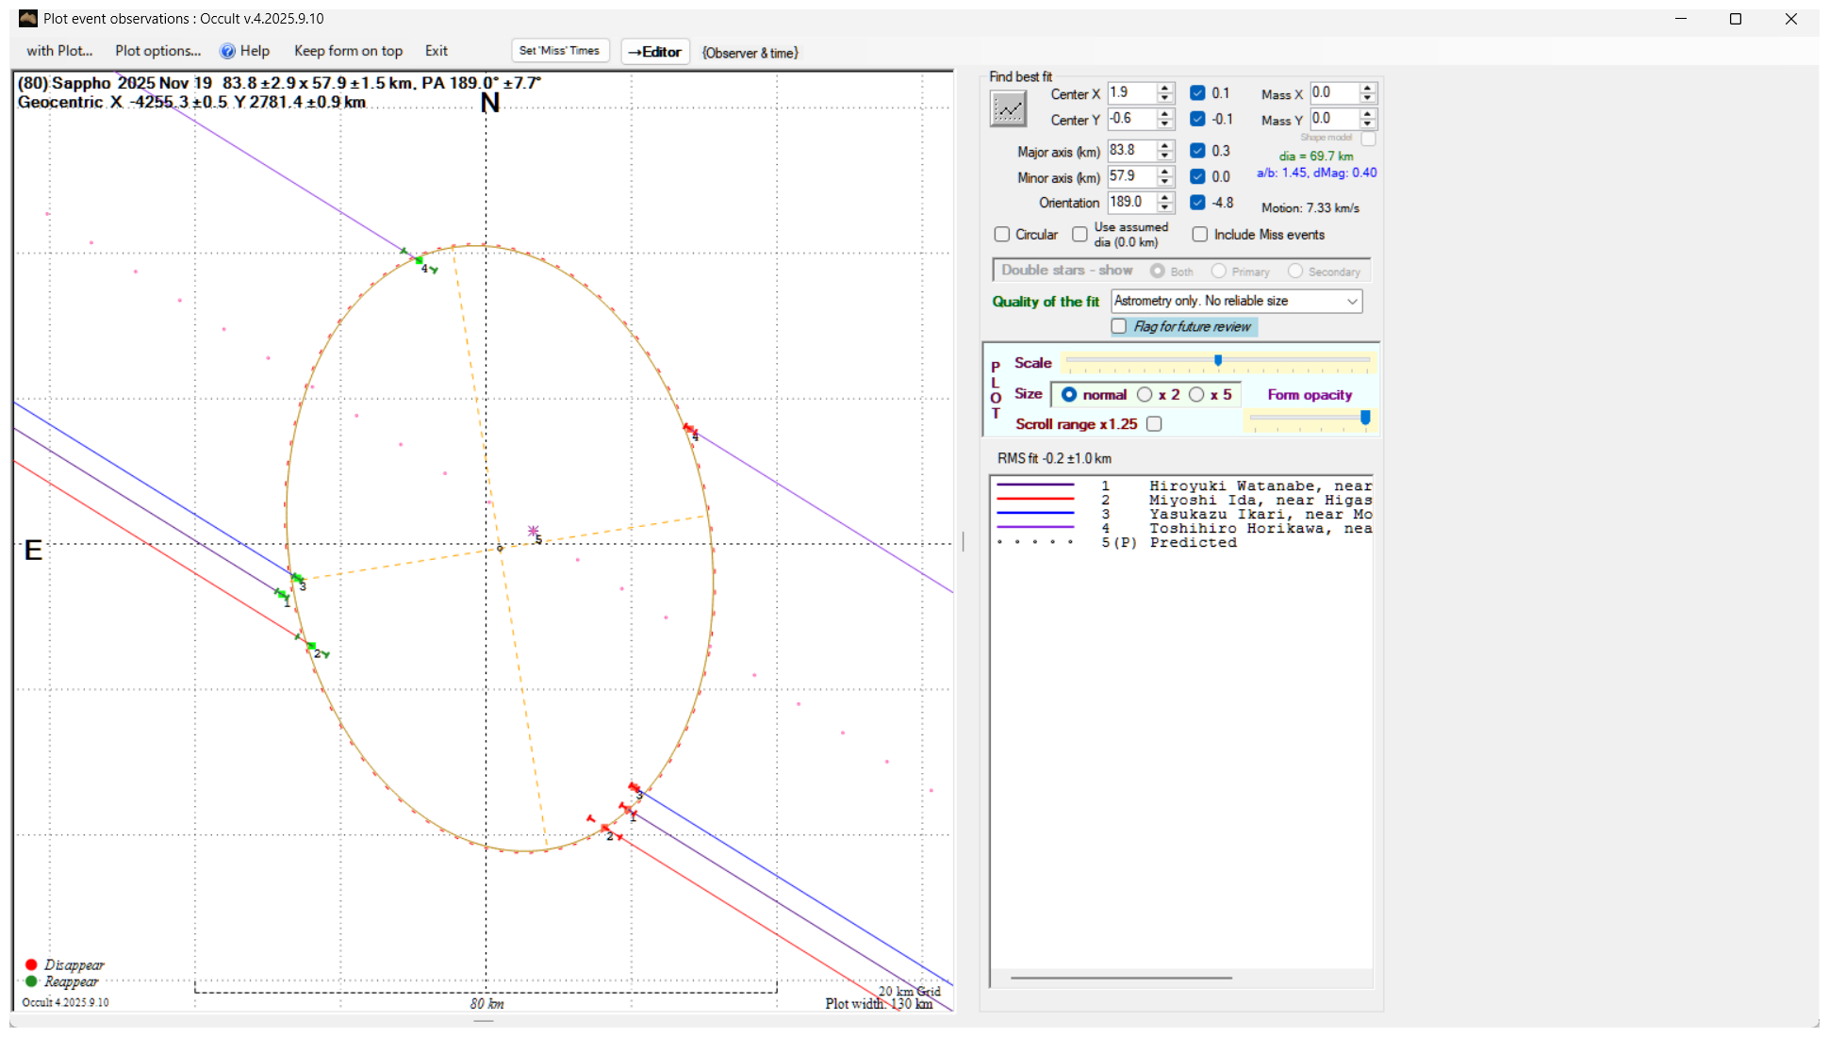Click the →Editor button
Viewport: 1829px width, 1037px height.
click(655, 52)
